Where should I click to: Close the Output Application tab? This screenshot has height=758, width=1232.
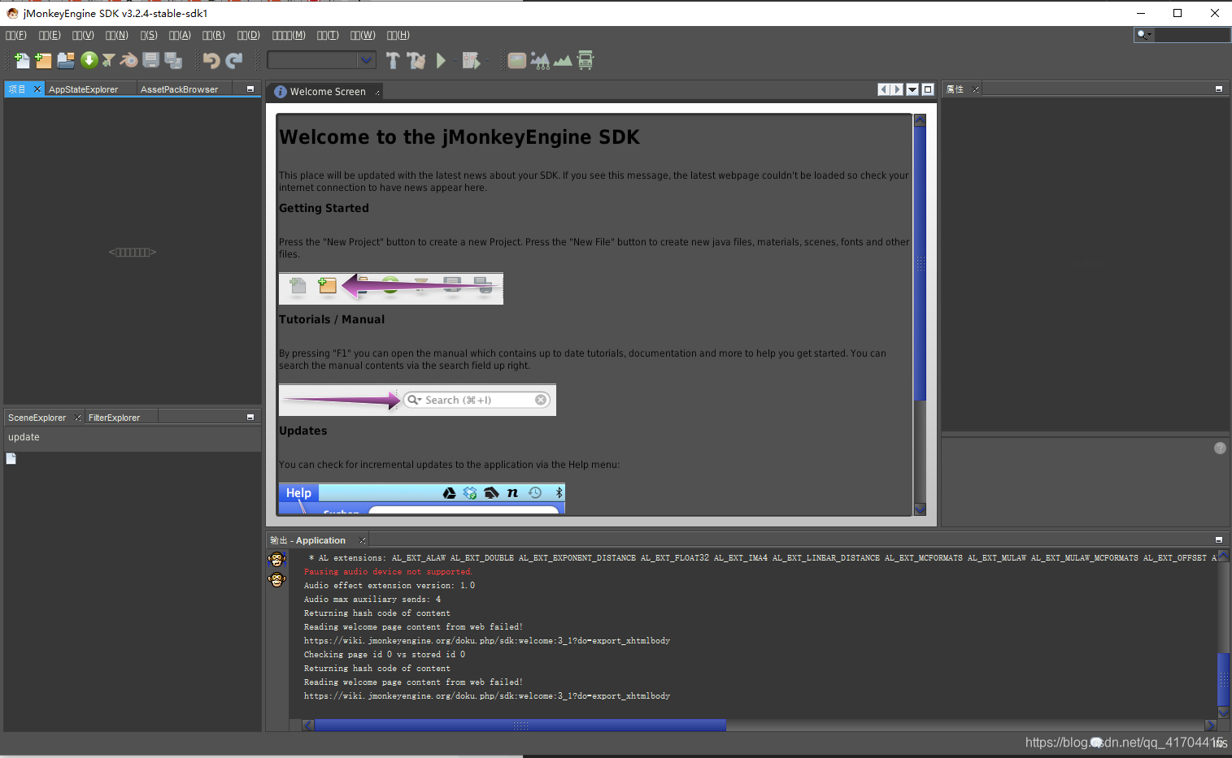(x=363, y=540)
